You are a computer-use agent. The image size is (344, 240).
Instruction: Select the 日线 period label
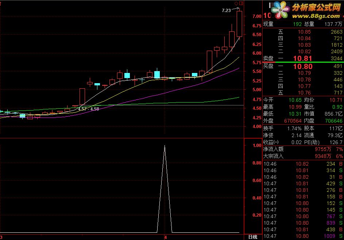[253, 237]
